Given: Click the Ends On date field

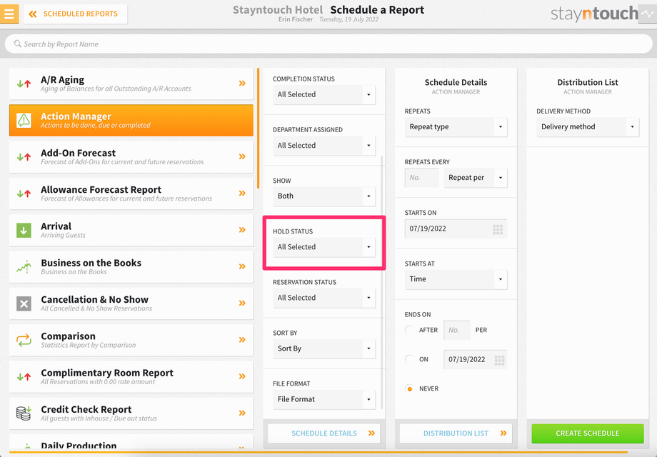Looking at the screenshot, I should 476,359.
